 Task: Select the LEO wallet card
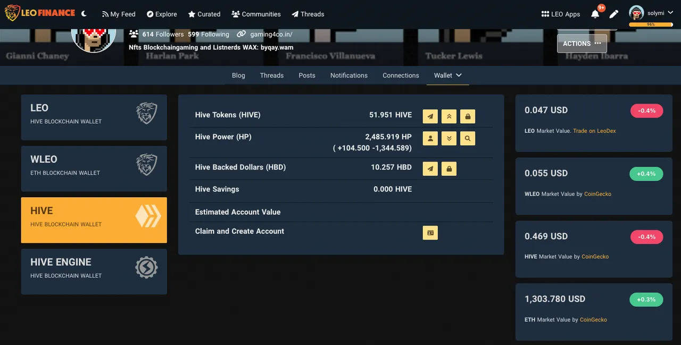pos(94,117)
